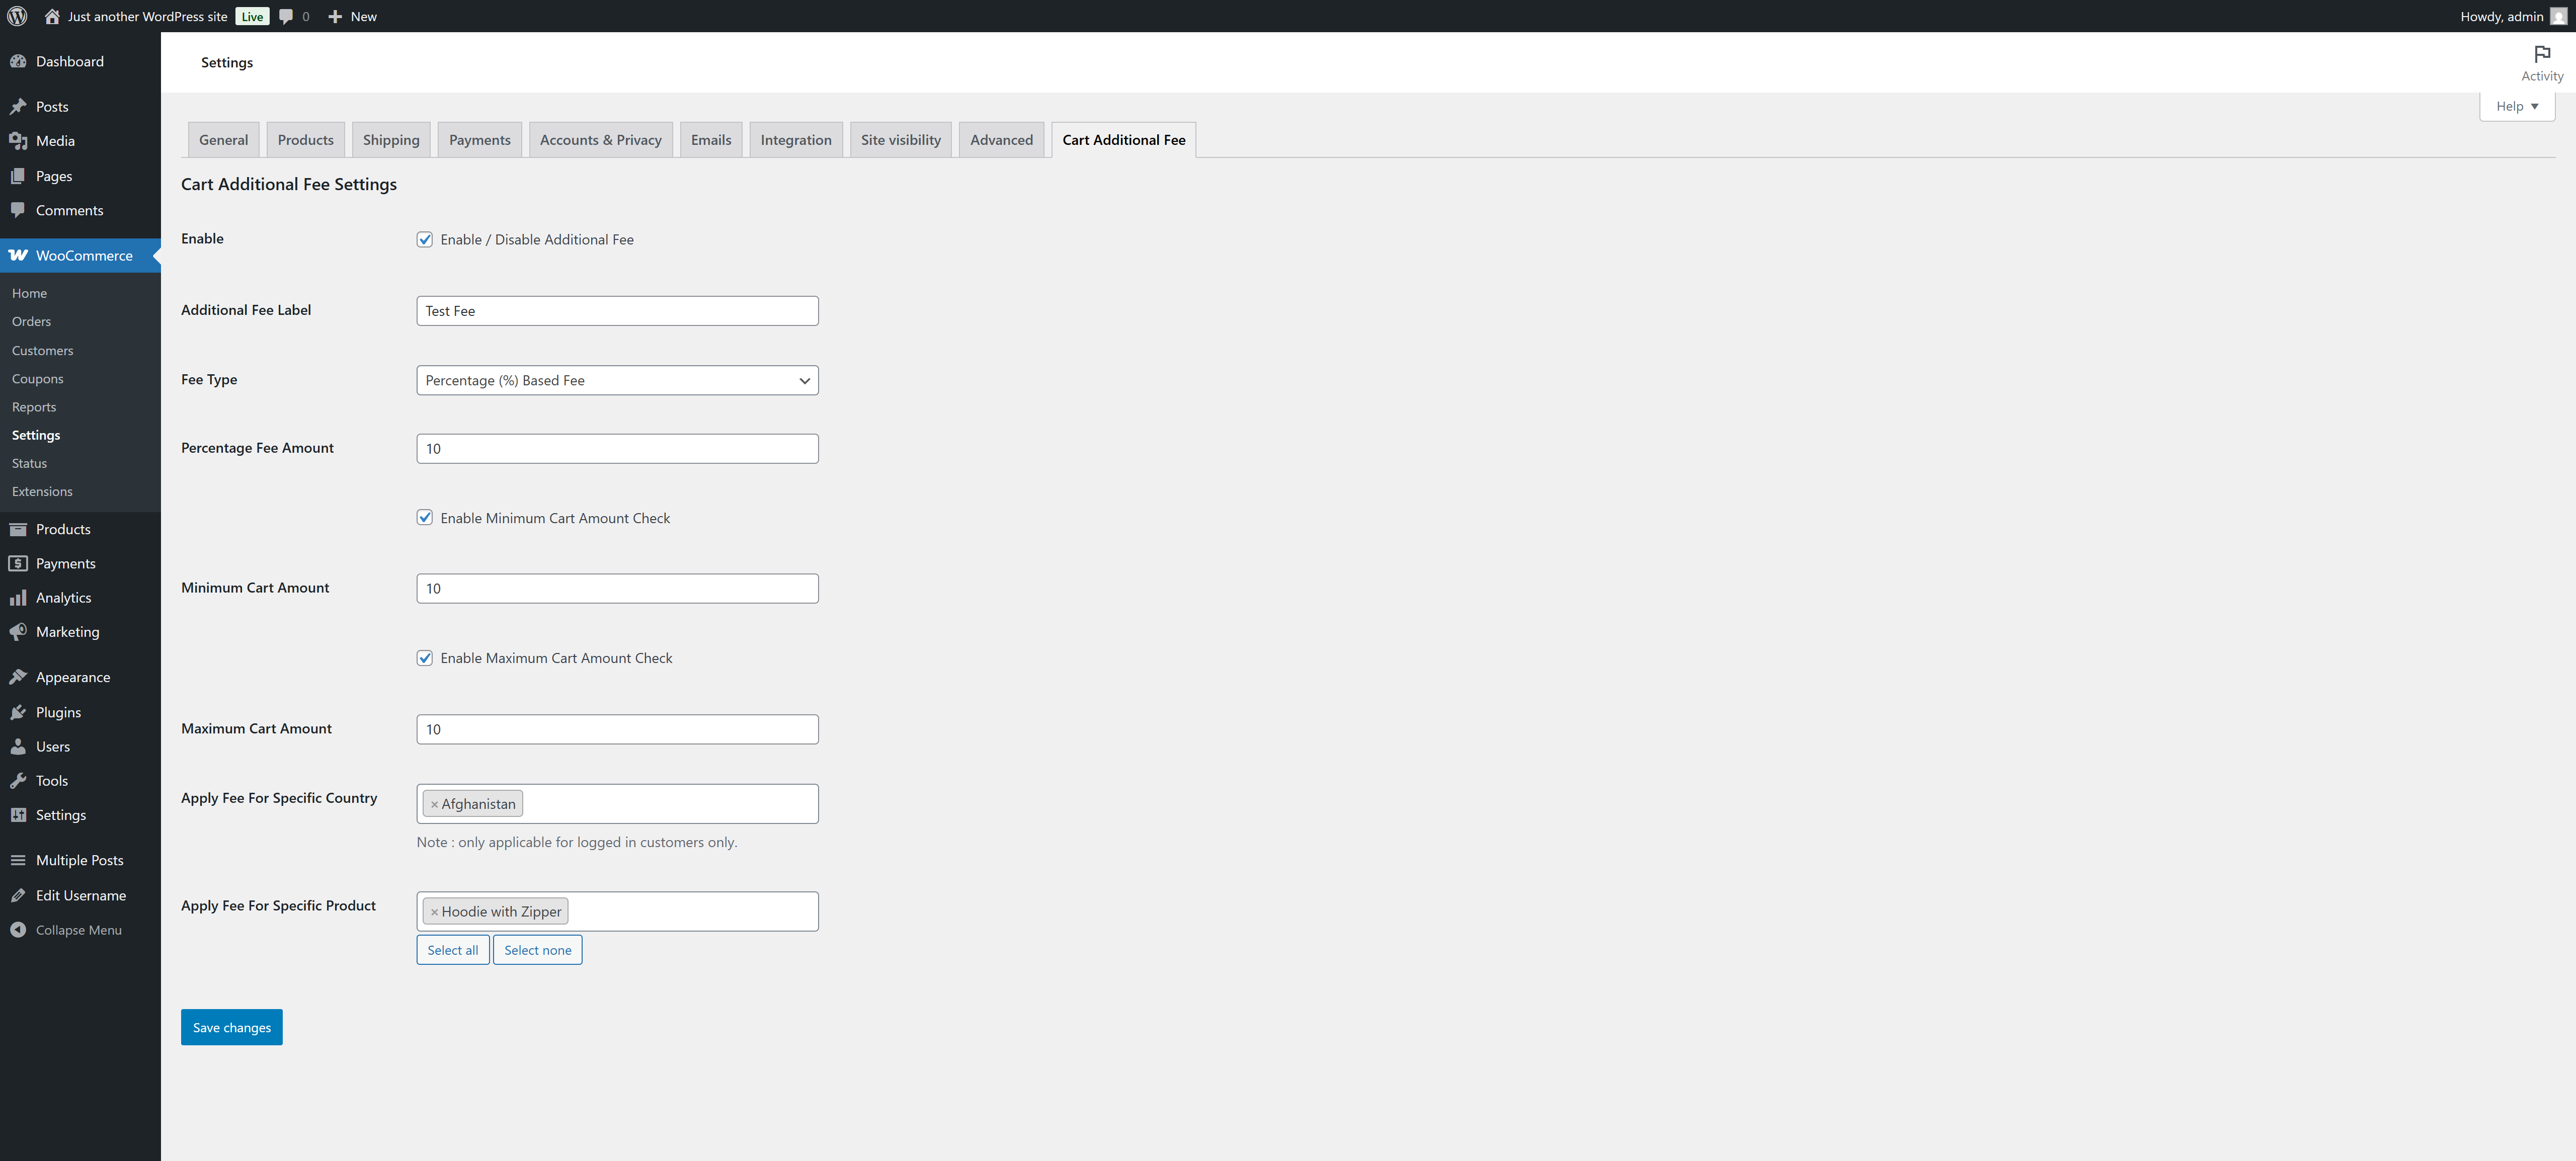Switch to Accounts & Privacy tab

600,140
